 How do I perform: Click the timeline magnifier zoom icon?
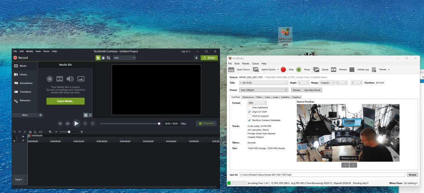[50, 132]
